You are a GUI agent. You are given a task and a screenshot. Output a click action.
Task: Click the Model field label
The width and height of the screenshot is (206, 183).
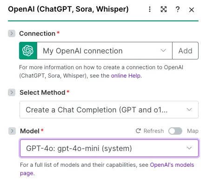point(30,131)
